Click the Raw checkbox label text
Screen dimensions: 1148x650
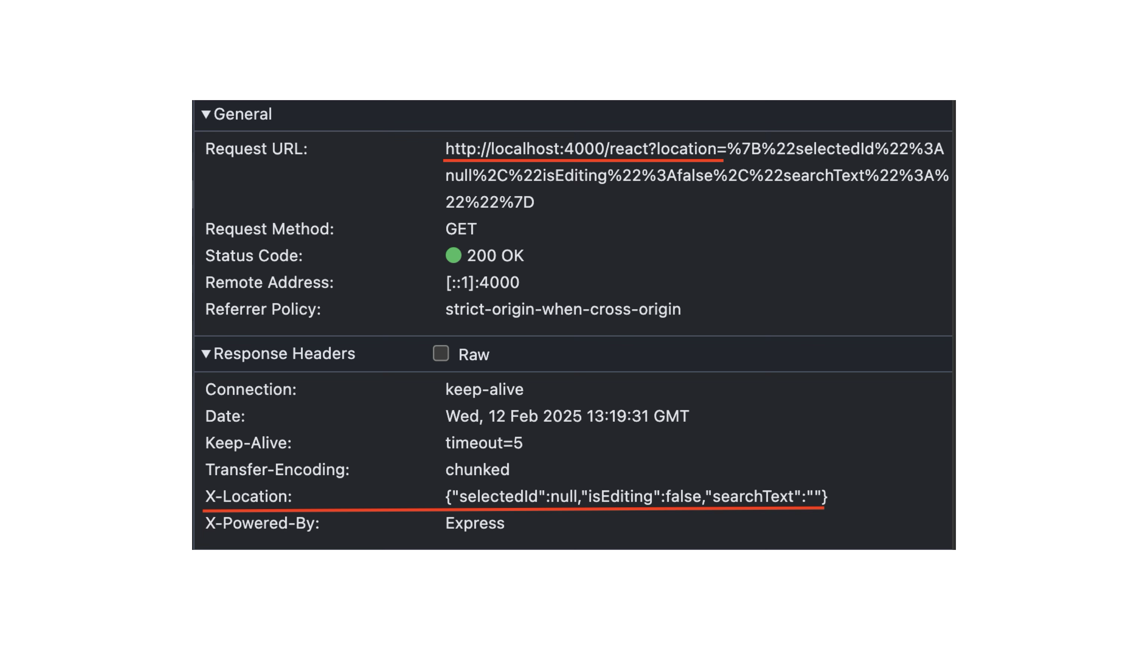coord(474,355)
